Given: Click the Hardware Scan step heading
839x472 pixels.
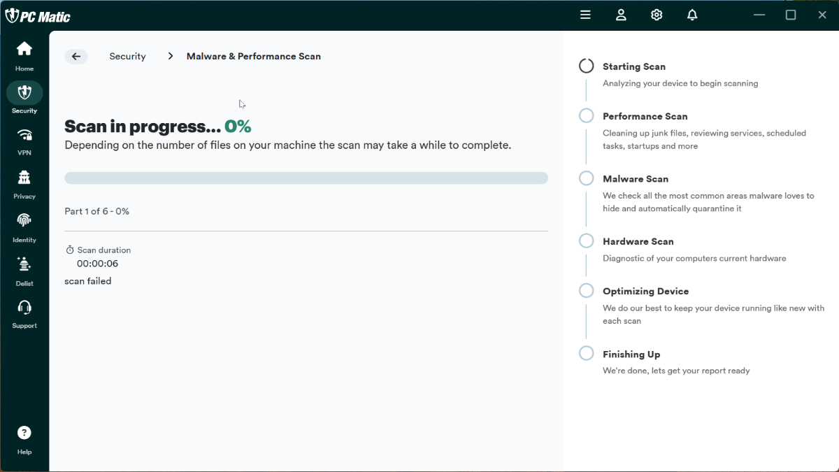Looking at the screenshot, I should click(x=638, y=241).
